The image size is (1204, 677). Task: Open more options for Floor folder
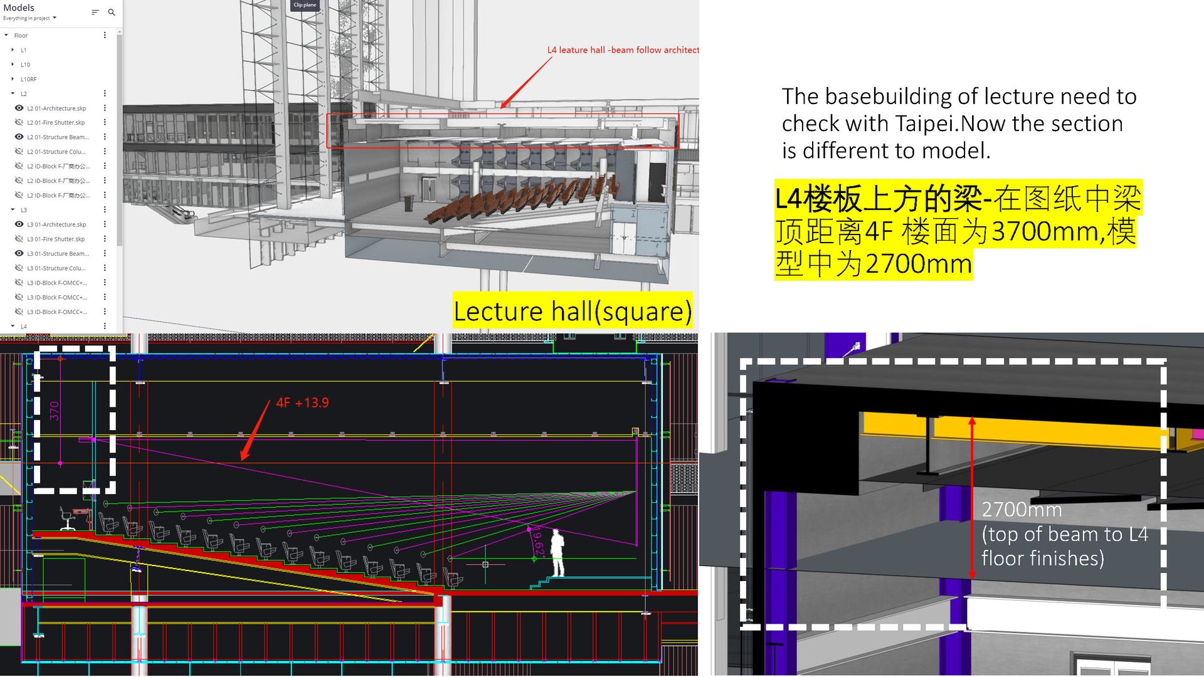(105, 36)
